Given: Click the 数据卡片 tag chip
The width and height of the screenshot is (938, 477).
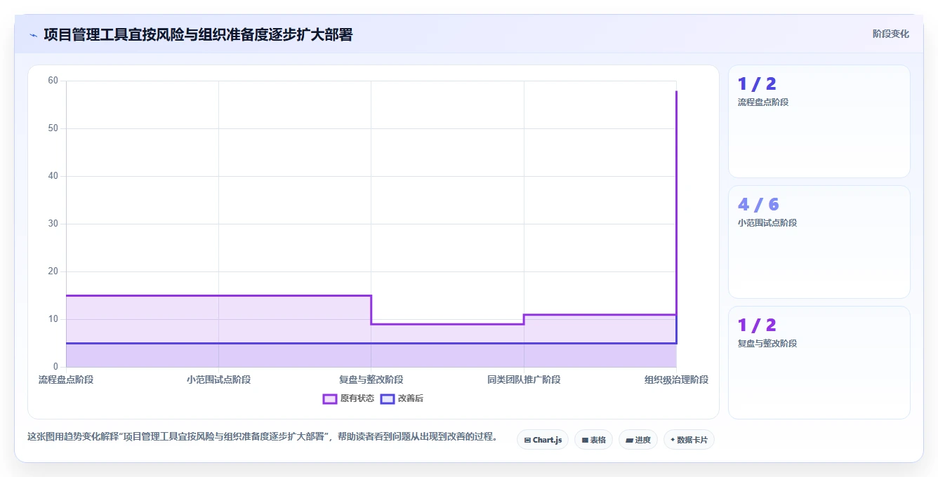Looking at the screenshot, I should coord(689,440).
